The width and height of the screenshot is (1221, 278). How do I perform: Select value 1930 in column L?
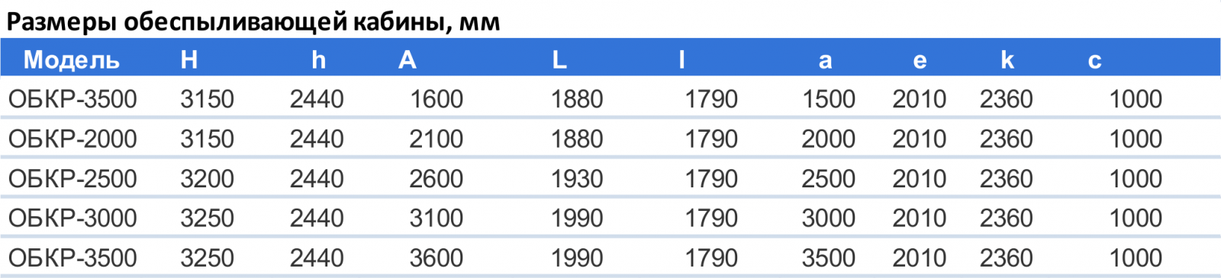tap(577, 178)
